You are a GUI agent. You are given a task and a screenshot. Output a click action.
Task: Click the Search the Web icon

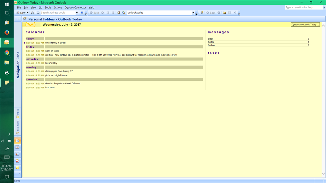[x=124, y=13]
